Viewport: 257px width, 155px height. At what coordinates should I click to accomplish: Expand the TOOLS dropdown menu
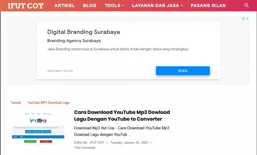(x=114, y=5)
